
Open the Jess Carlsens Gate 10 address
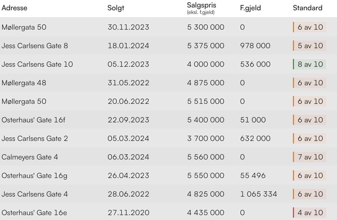coord(37,64)
